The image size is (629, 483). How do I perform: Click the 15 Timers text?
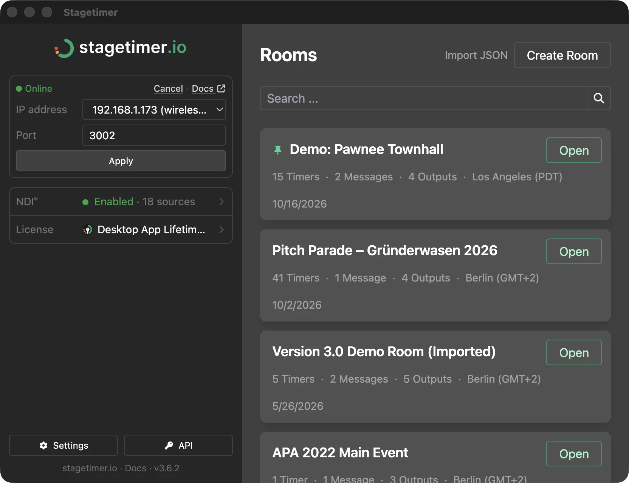coord(296,177)
